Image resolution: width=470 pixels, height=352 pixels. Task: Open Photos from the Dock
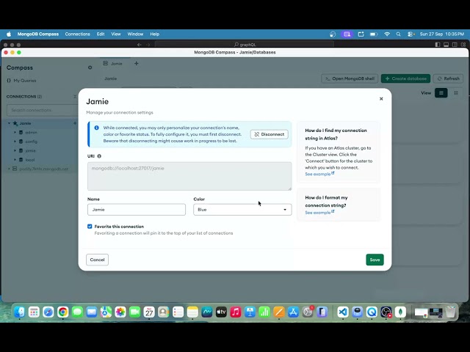[120, 312]
